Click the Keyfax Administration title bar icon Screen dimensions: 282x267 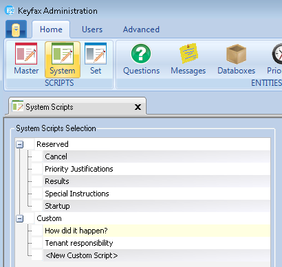[10, 10]
